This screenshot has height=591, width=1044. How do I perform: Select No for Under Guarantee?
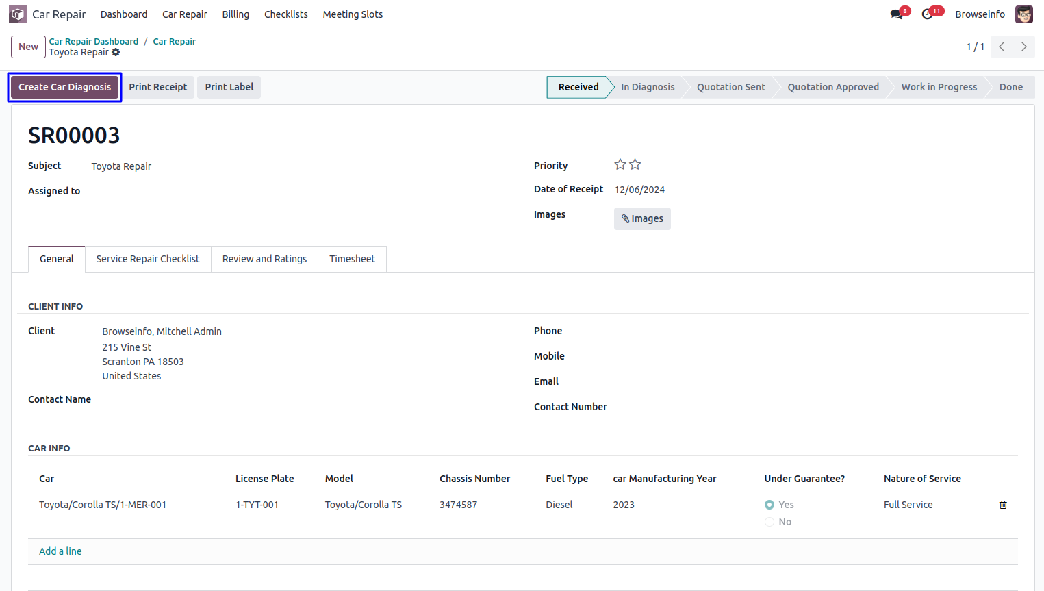click(769, 522)
